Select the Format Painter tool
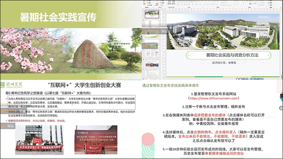 [149, 5]
